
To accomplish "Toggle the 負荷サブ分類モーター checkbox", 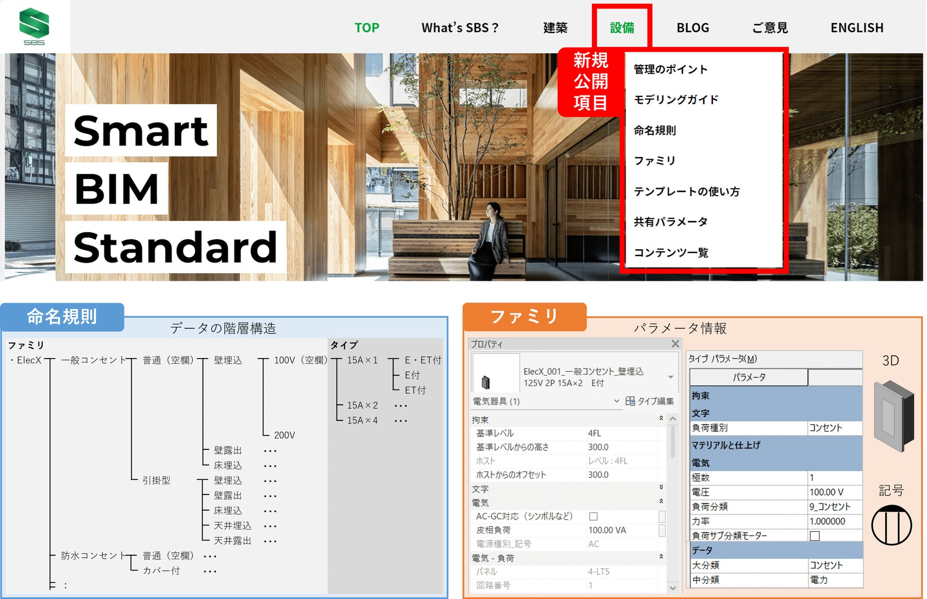I will 815,536.
